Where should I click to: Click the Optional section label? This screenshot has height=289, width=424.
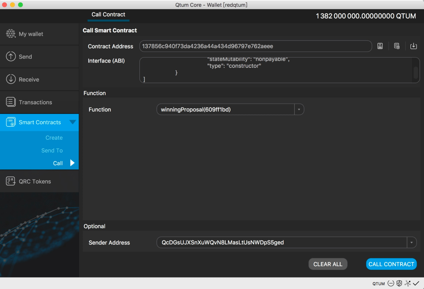click(94, 226)
